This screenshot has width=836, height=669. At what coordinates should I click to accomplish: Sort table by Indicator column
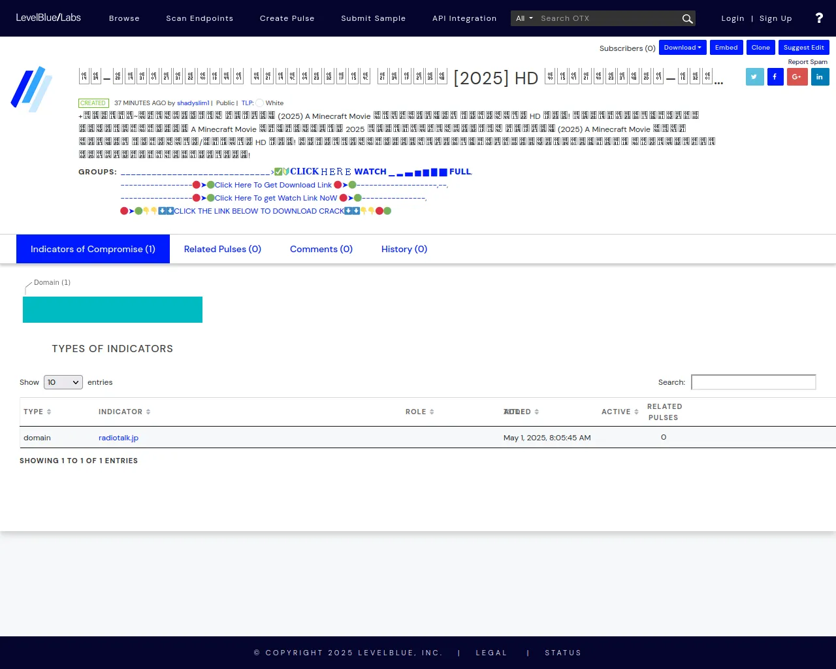124,412
